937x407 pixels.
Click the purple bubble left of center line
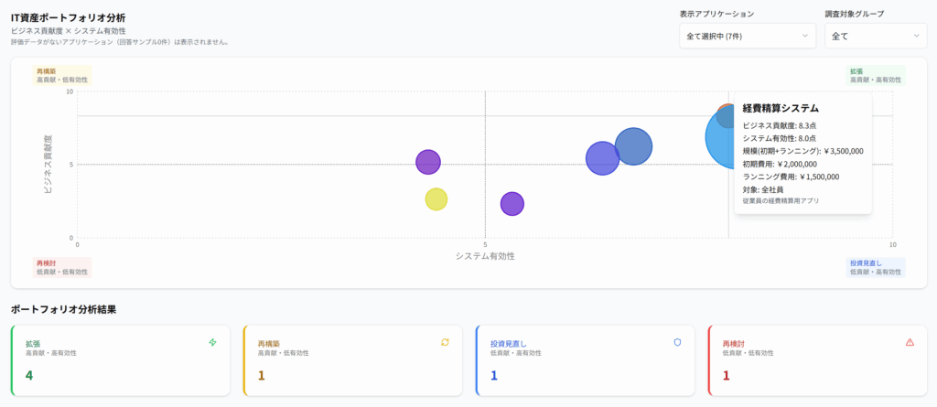pyautogui.click(x=428, y=162)
